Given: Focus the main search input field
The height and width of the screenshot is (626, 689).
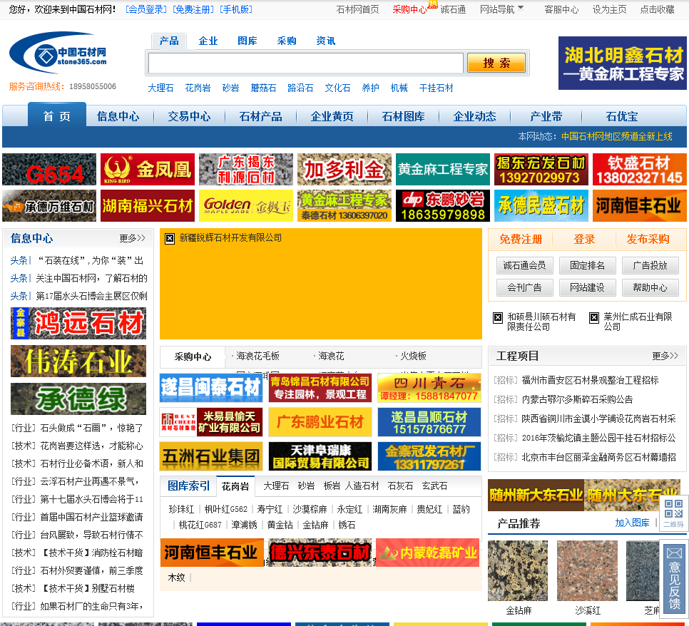Looking at the screenshot, I should (306, 63).
